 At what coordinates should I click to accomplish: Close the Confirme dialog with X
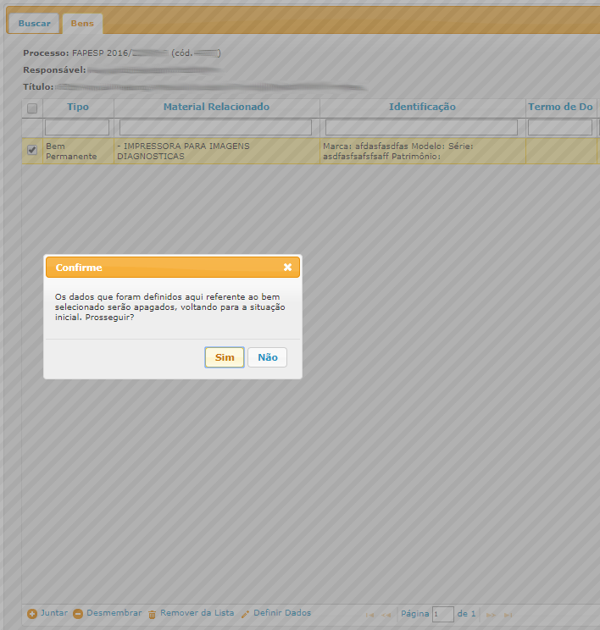287,268
